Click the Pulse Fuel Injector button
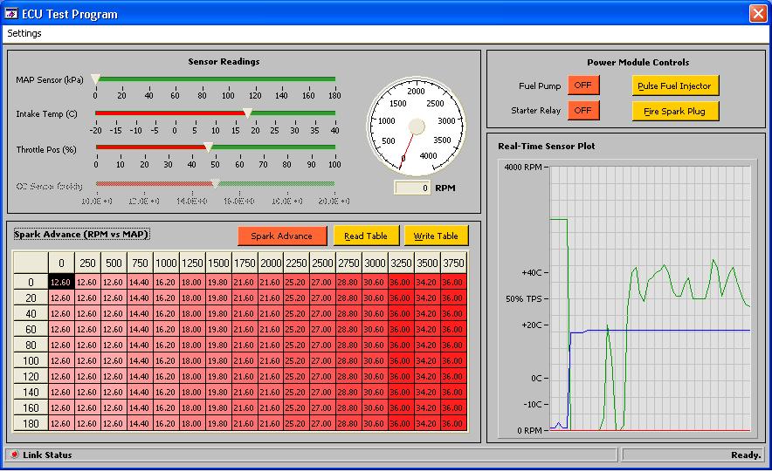 (x=675, y=86)
